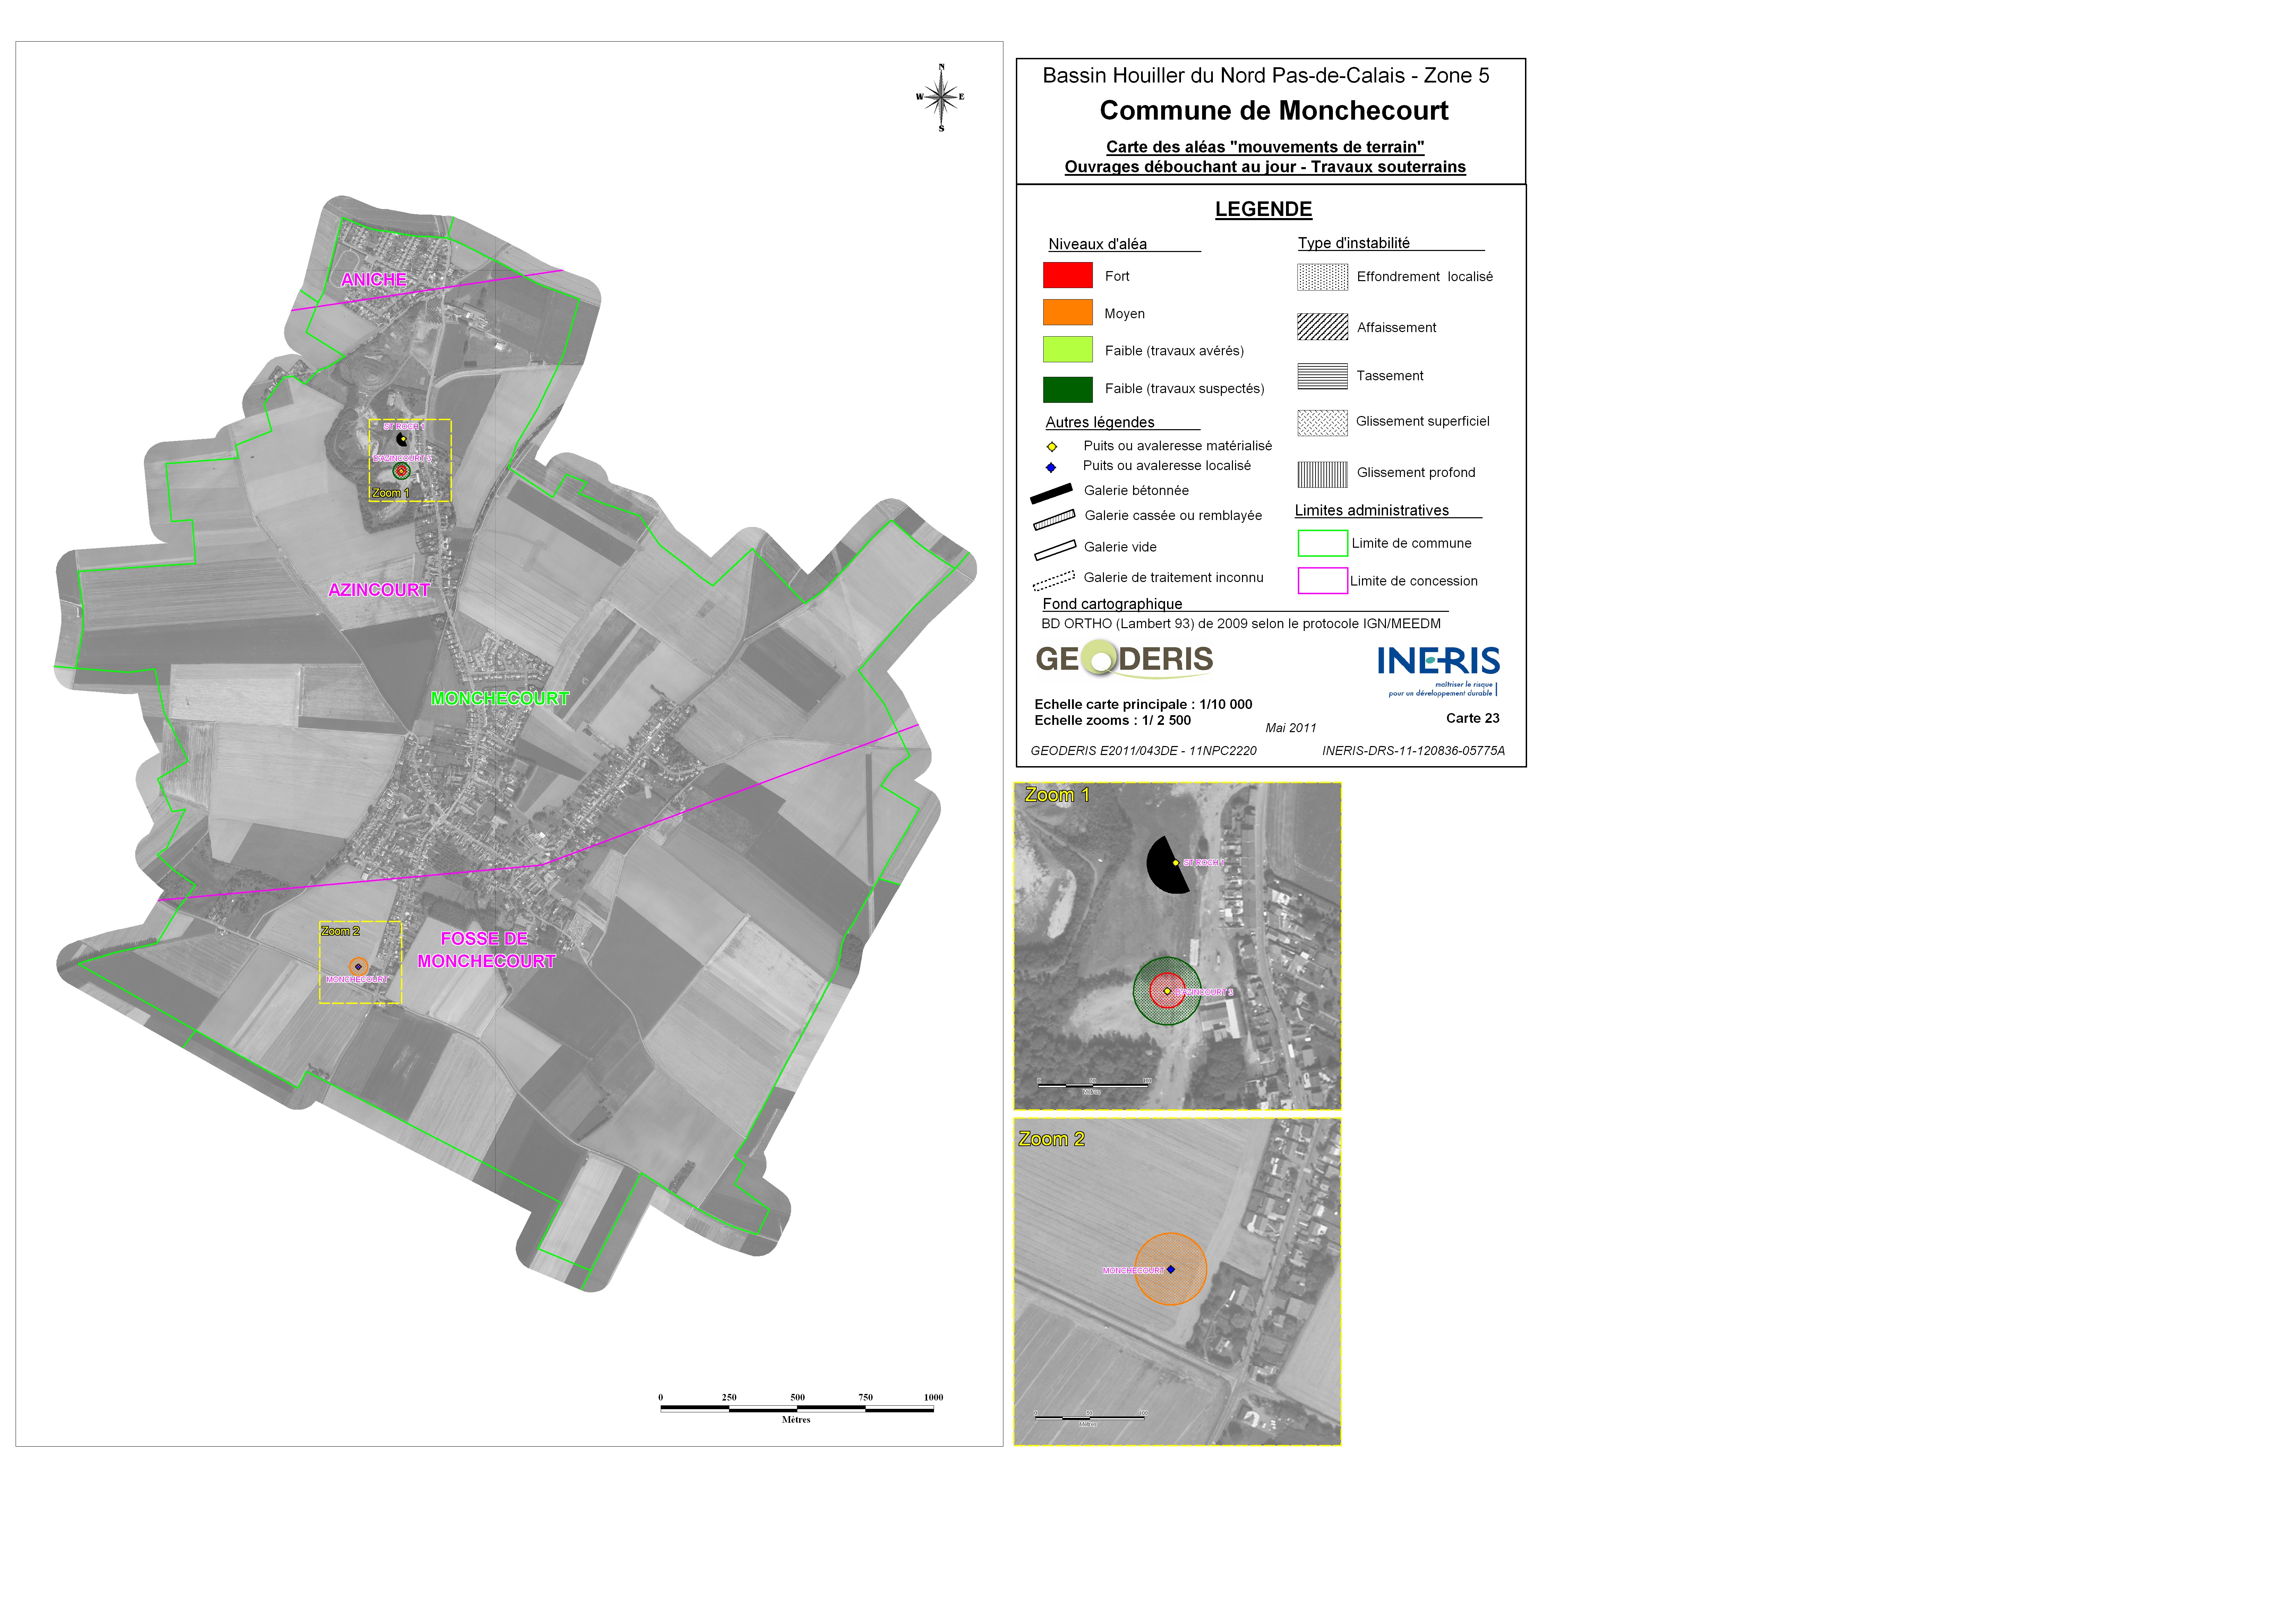Select the empty 'Galerie vide' line symbol
The height and width of the screenshot is (1621, 2296).
coord(1055,550)
